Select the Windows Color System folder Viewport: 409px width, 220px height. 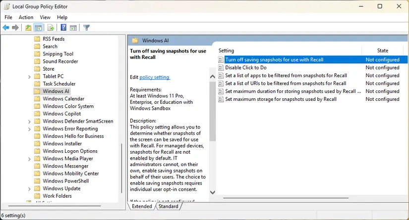[68, 106]
